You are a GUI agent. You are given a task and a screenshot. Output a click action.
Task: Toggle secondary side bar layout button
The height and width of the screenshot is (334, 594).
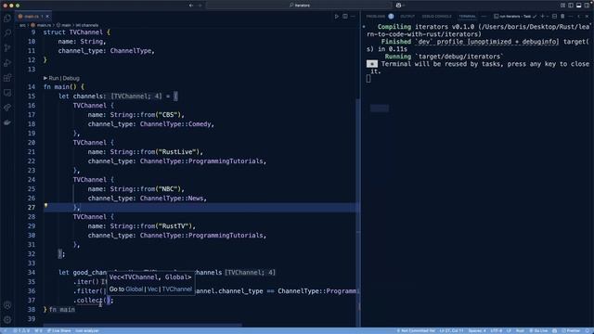point(588,6)
